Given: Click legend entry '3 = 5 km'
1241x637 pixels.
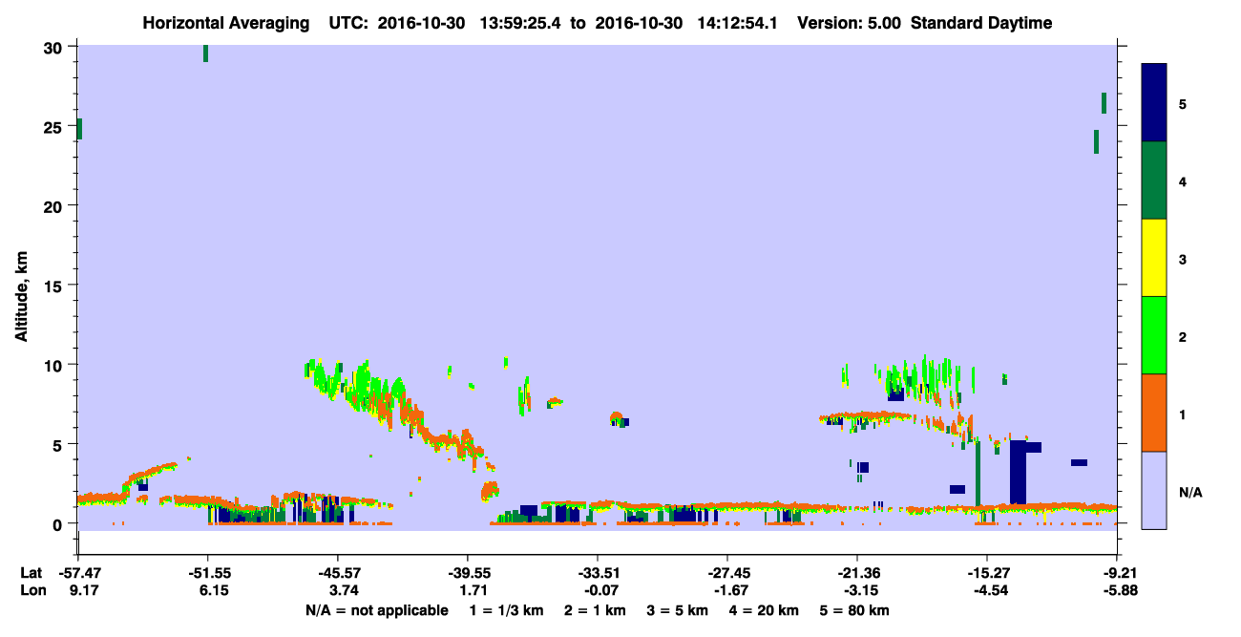Looking at the screenshot, I should [676, 610].
